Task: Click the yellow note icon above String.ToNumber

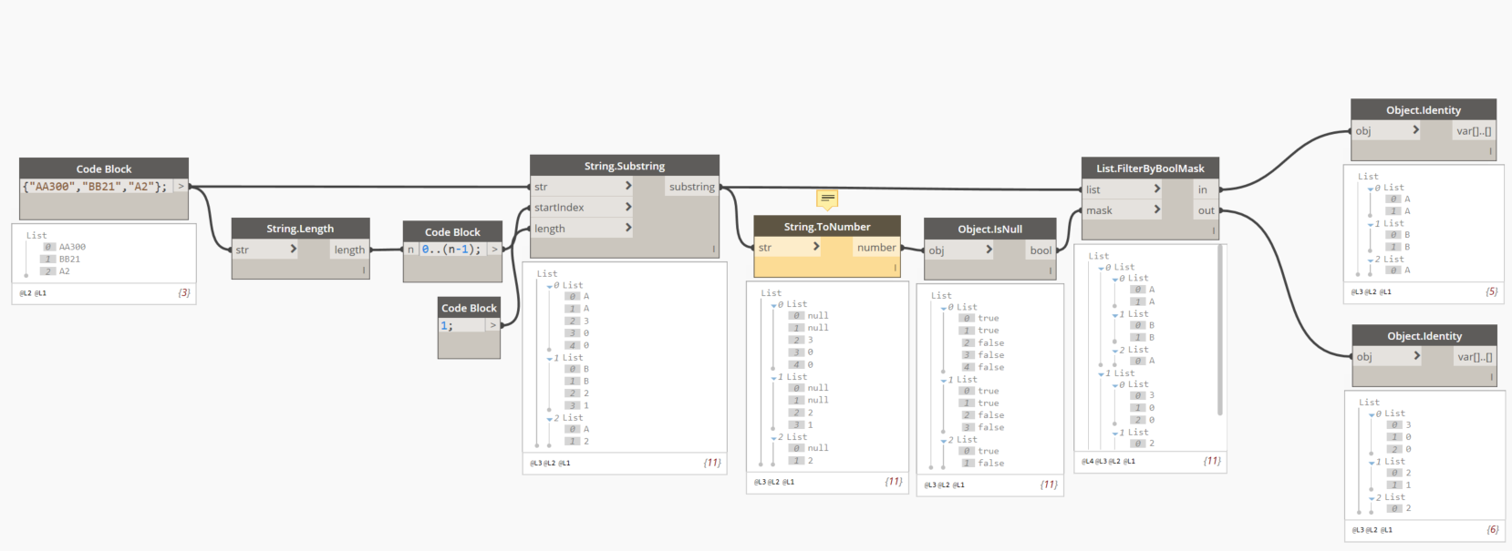Action: tap(827, 198)
